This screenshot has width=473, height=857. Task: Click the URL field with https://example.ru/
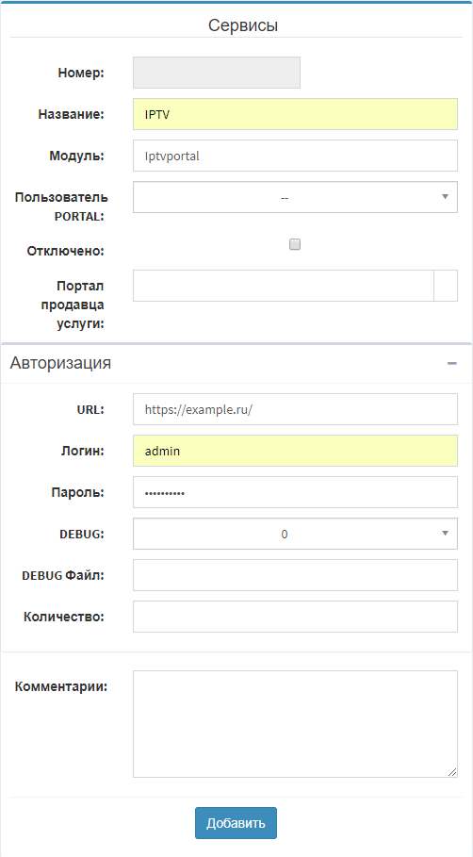pos(295,409)
